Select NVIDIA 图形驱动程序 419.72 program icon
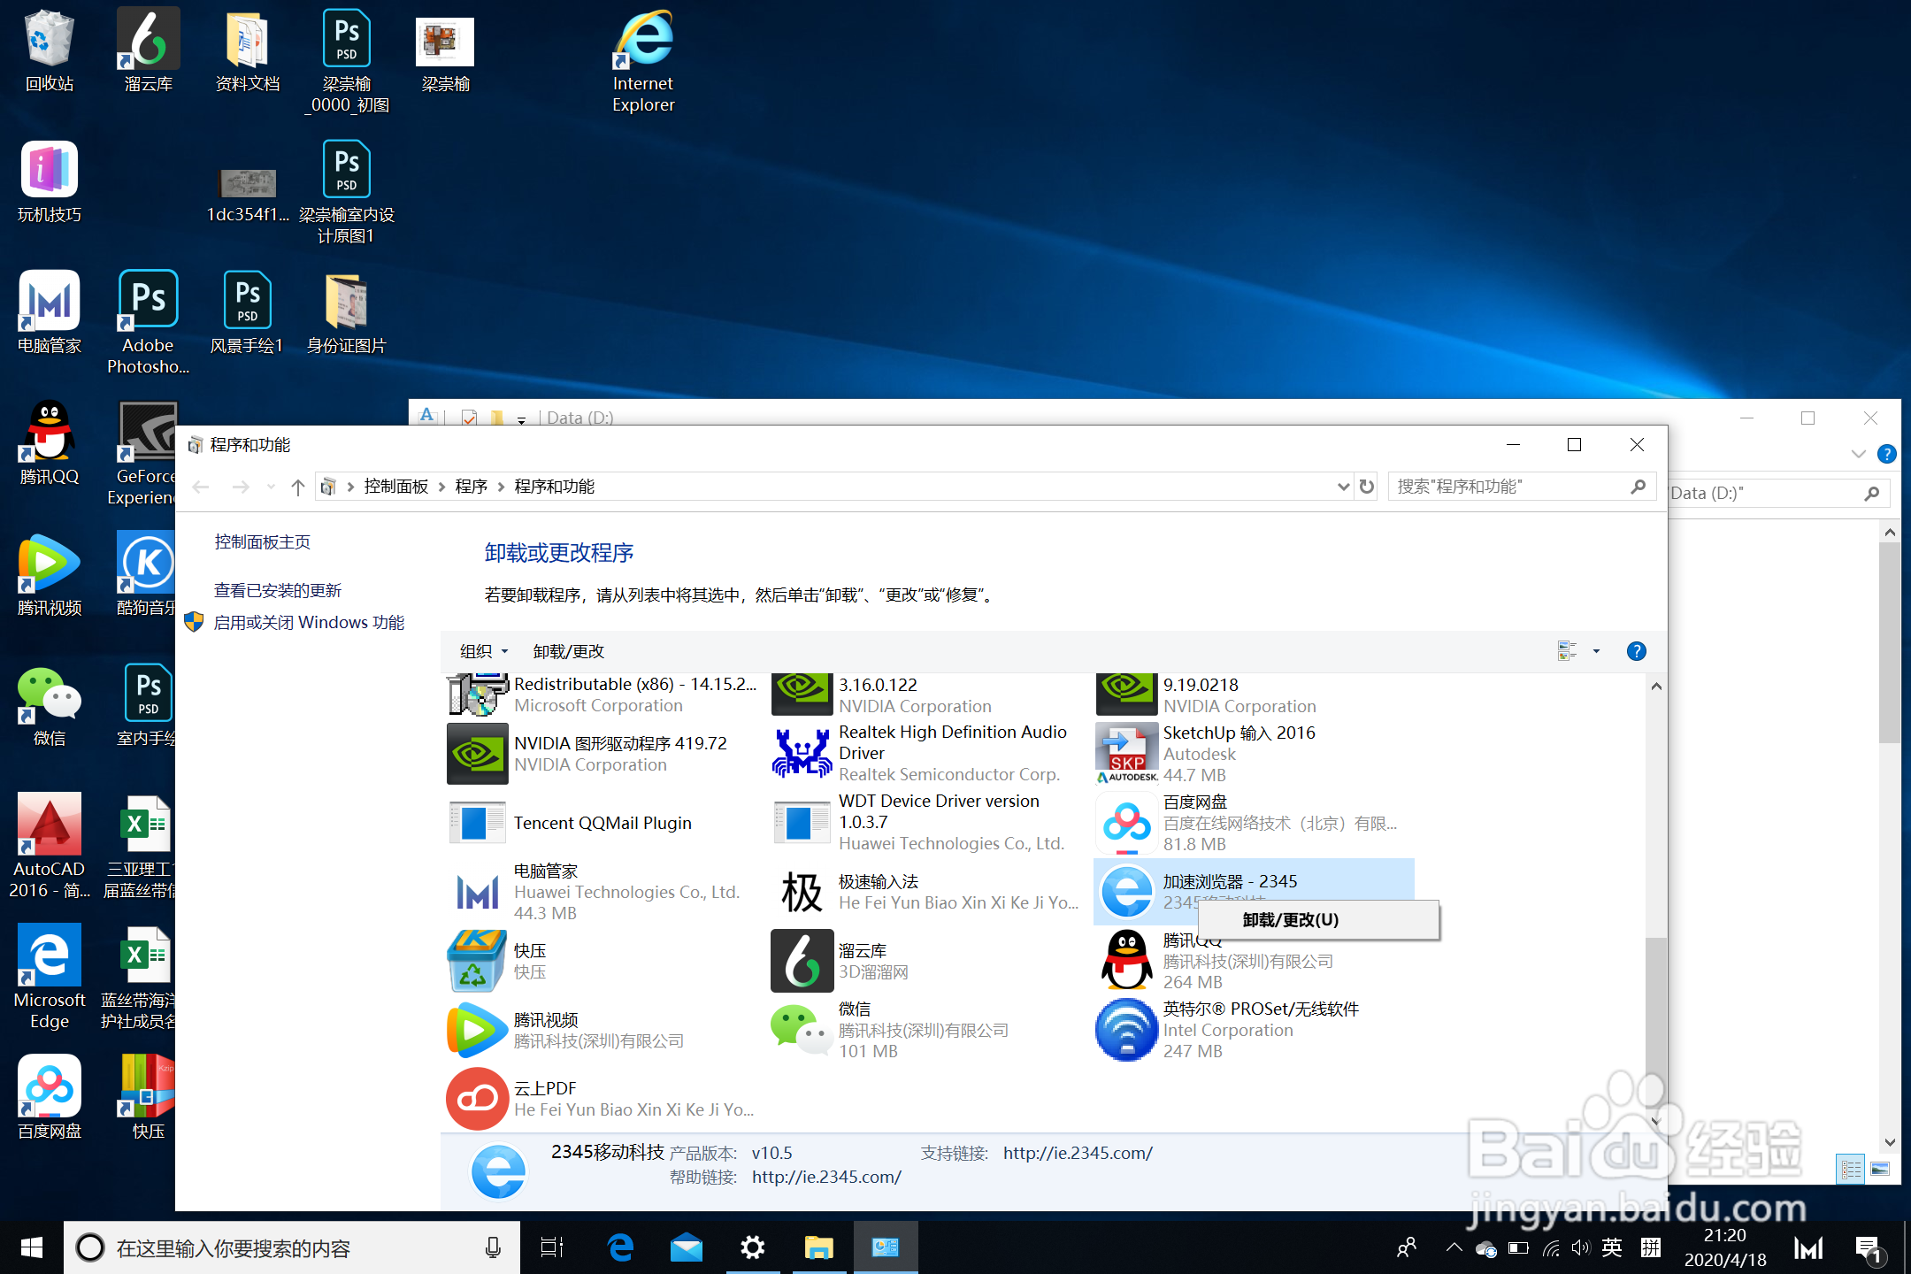This screenshot has height=1274, width=1911. point(478,754)
